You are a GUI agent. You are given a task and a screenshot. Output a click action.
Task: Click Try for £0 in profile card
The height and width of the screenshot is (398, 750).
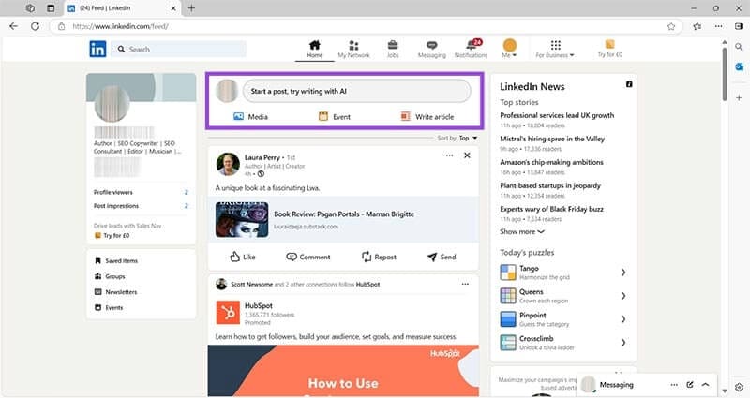click(x=112, y=236)
